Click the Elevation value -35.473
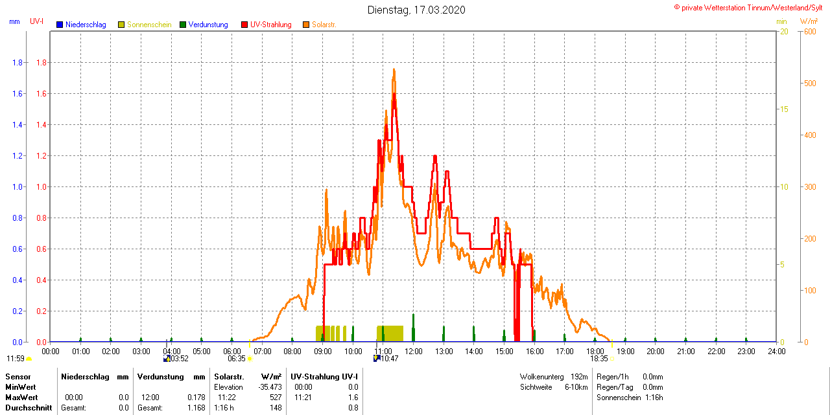The width and height of the screenshot is (830, 415). pyautogui.click(x=269, y=387)
